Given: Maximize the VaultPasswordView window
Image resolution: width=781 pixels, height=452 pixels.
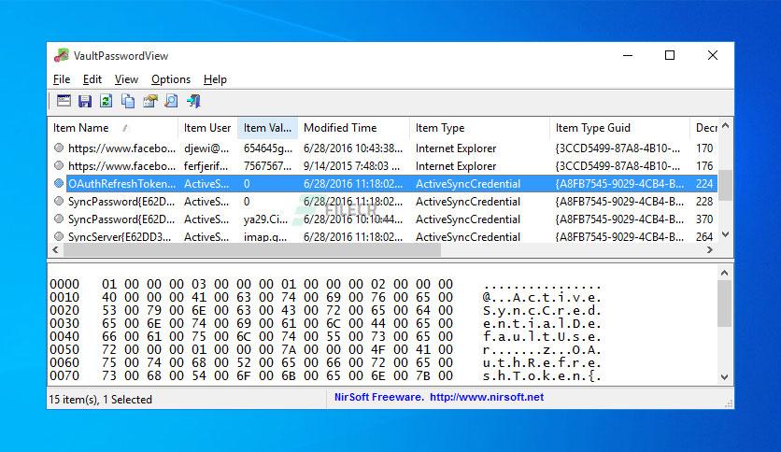Looking at the screenshot, I should 670,55.
